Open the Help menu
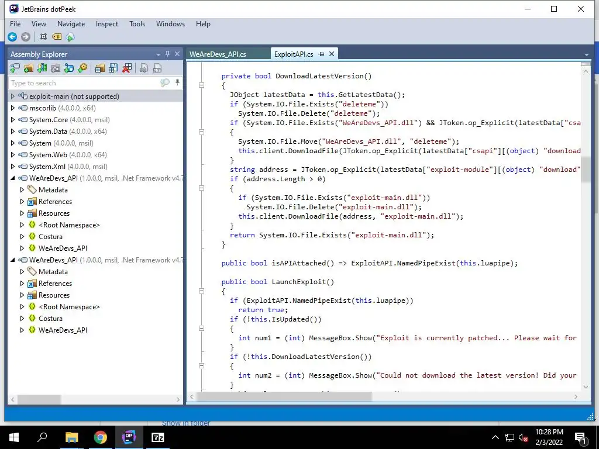The image size is (599, 449). (x=203, y=23)
